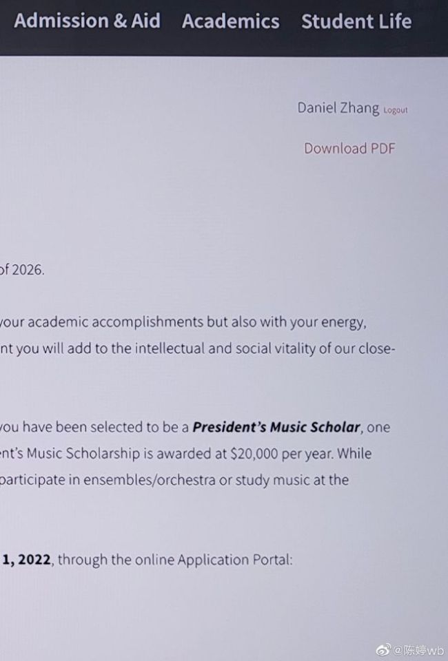Go to the Student Life section
Viewport: 448px width, 661px height.
tap(356, 21)
